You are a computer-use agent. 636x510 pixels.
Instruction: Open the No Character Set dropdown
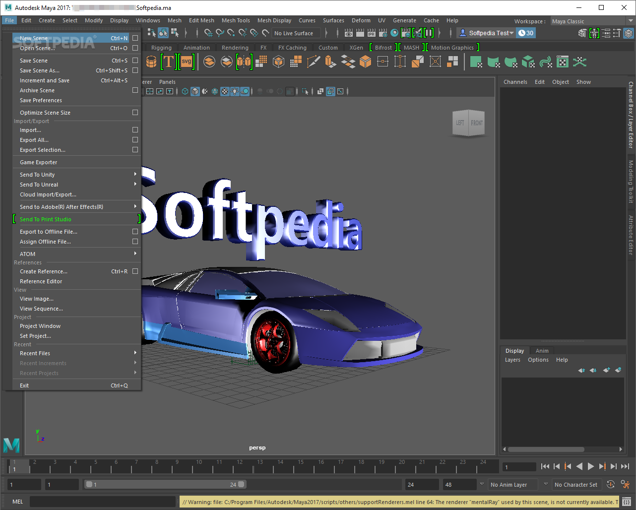click(576, 484)
